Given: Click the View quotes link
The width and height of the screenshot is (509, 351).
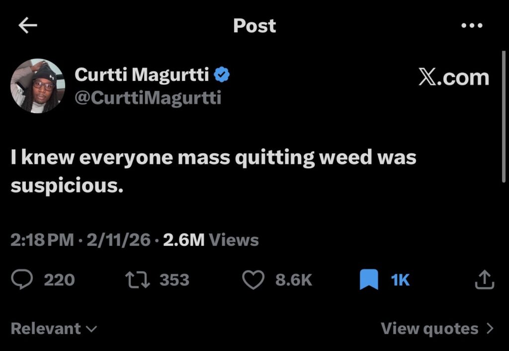Looking at the screenshot, I should pyautogui.click(x=429, y=329).
